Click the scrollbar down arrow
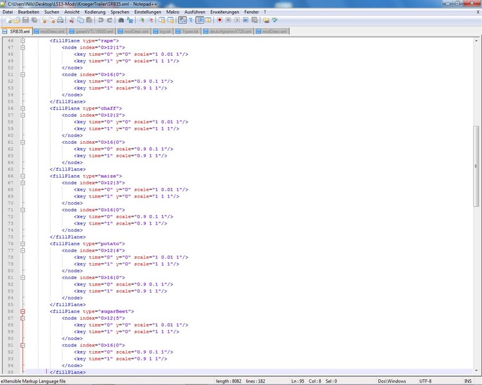Screen dimensions: 482x385 [x=476, y=370]
